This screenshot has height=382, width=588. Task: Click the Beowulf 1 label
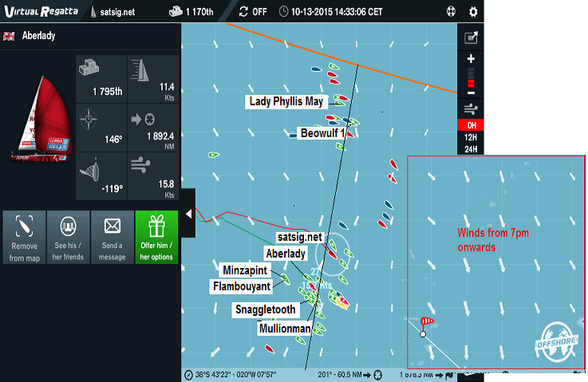(322, 133)
